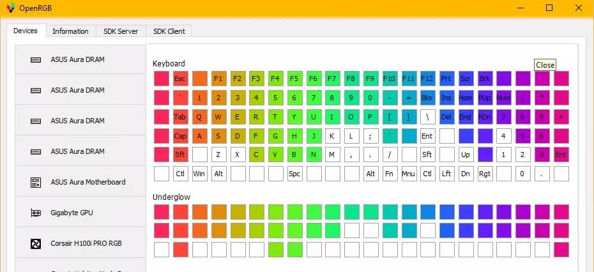The width and height of the screenshot is (594, 272).
Task: Select the backslash key LED
Action: pyautogui.click(x=428, y=117)
